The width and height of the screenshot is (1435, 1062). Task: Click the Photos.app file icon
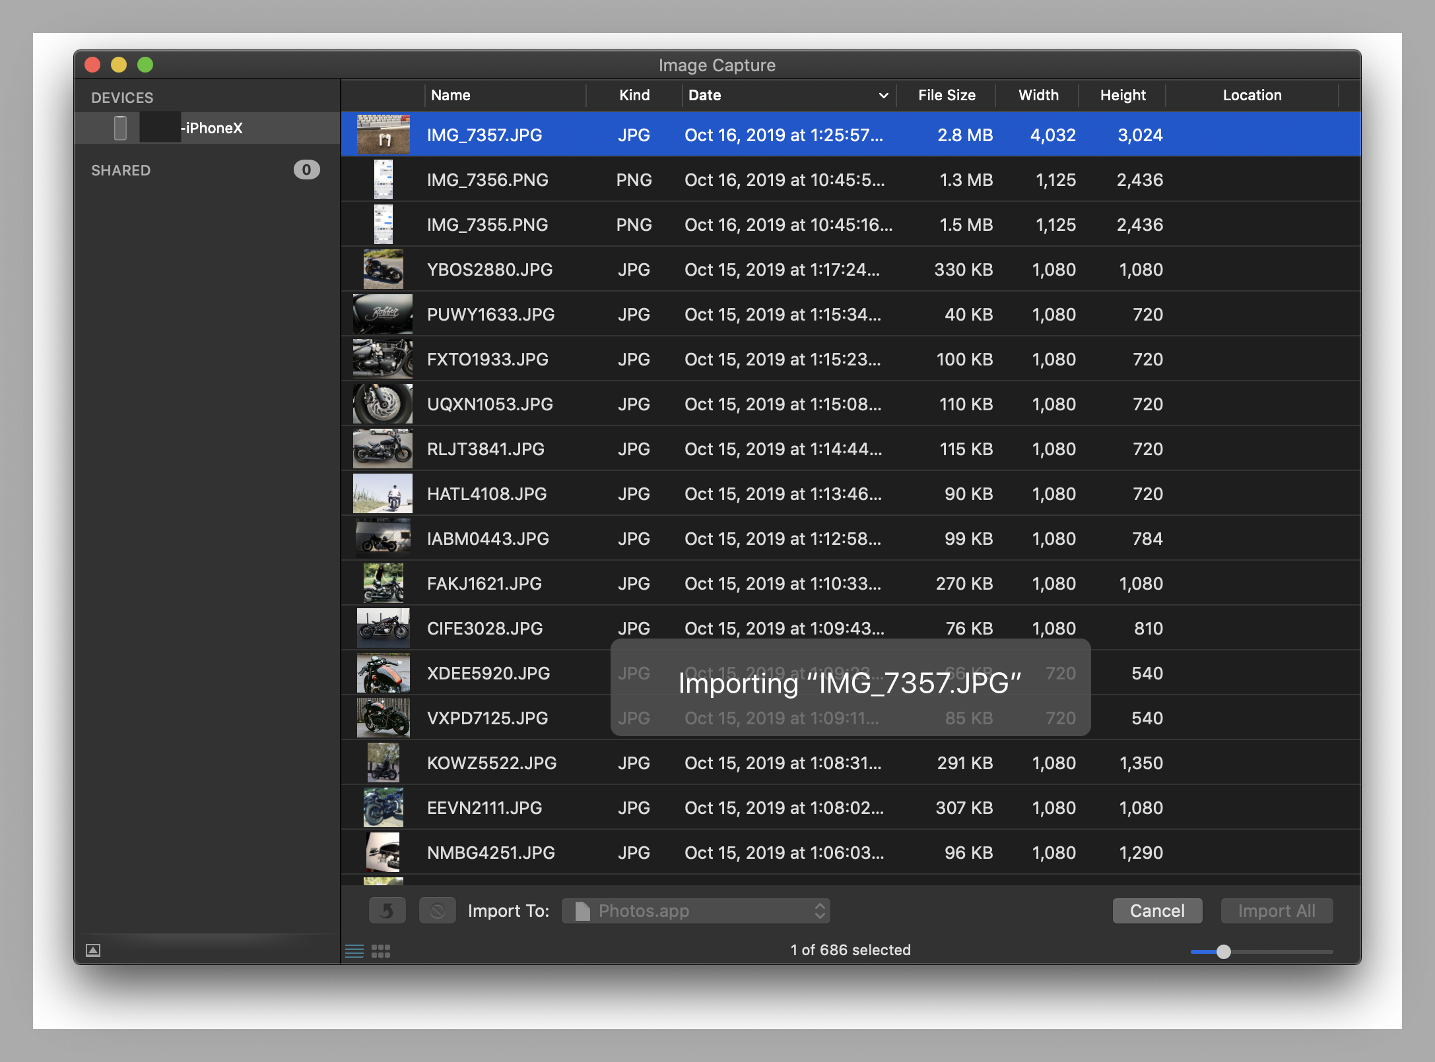point(582,911)
